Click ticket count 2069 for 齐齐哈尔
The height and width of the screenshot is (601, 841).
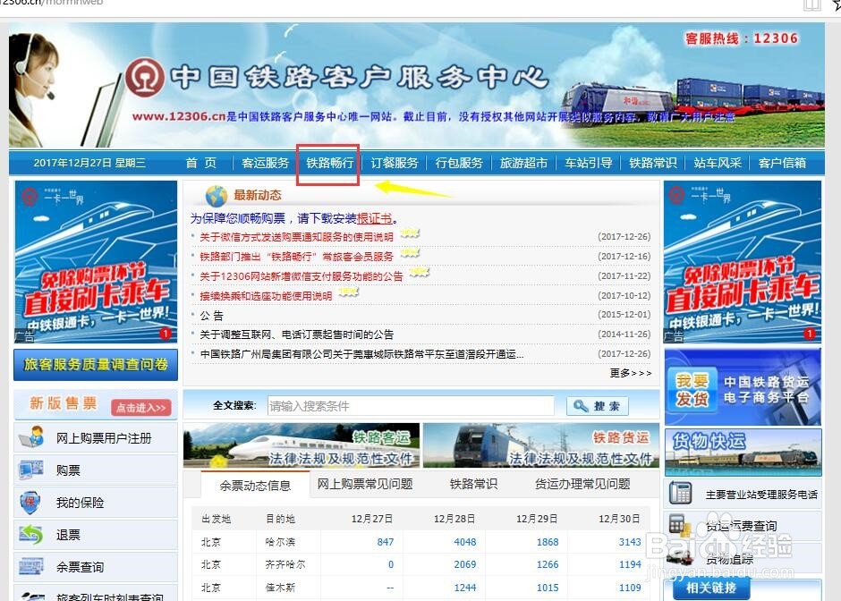tap(464, 564)
